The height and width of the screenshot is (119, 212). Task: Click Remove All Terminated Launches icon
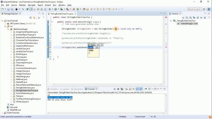122,89
